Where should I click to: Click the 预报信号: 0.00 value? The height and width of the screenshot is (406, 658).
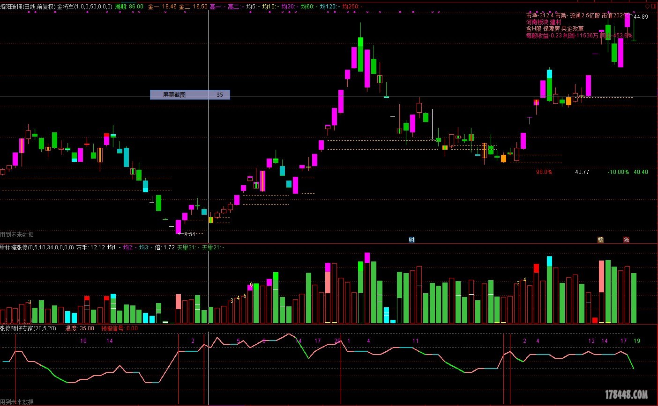click(120, 328)
